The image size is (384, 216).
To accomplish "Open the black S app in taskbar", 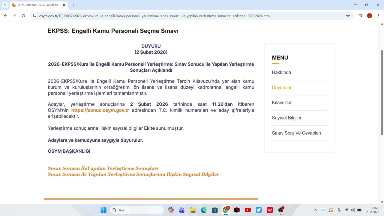I will (237, 210).
